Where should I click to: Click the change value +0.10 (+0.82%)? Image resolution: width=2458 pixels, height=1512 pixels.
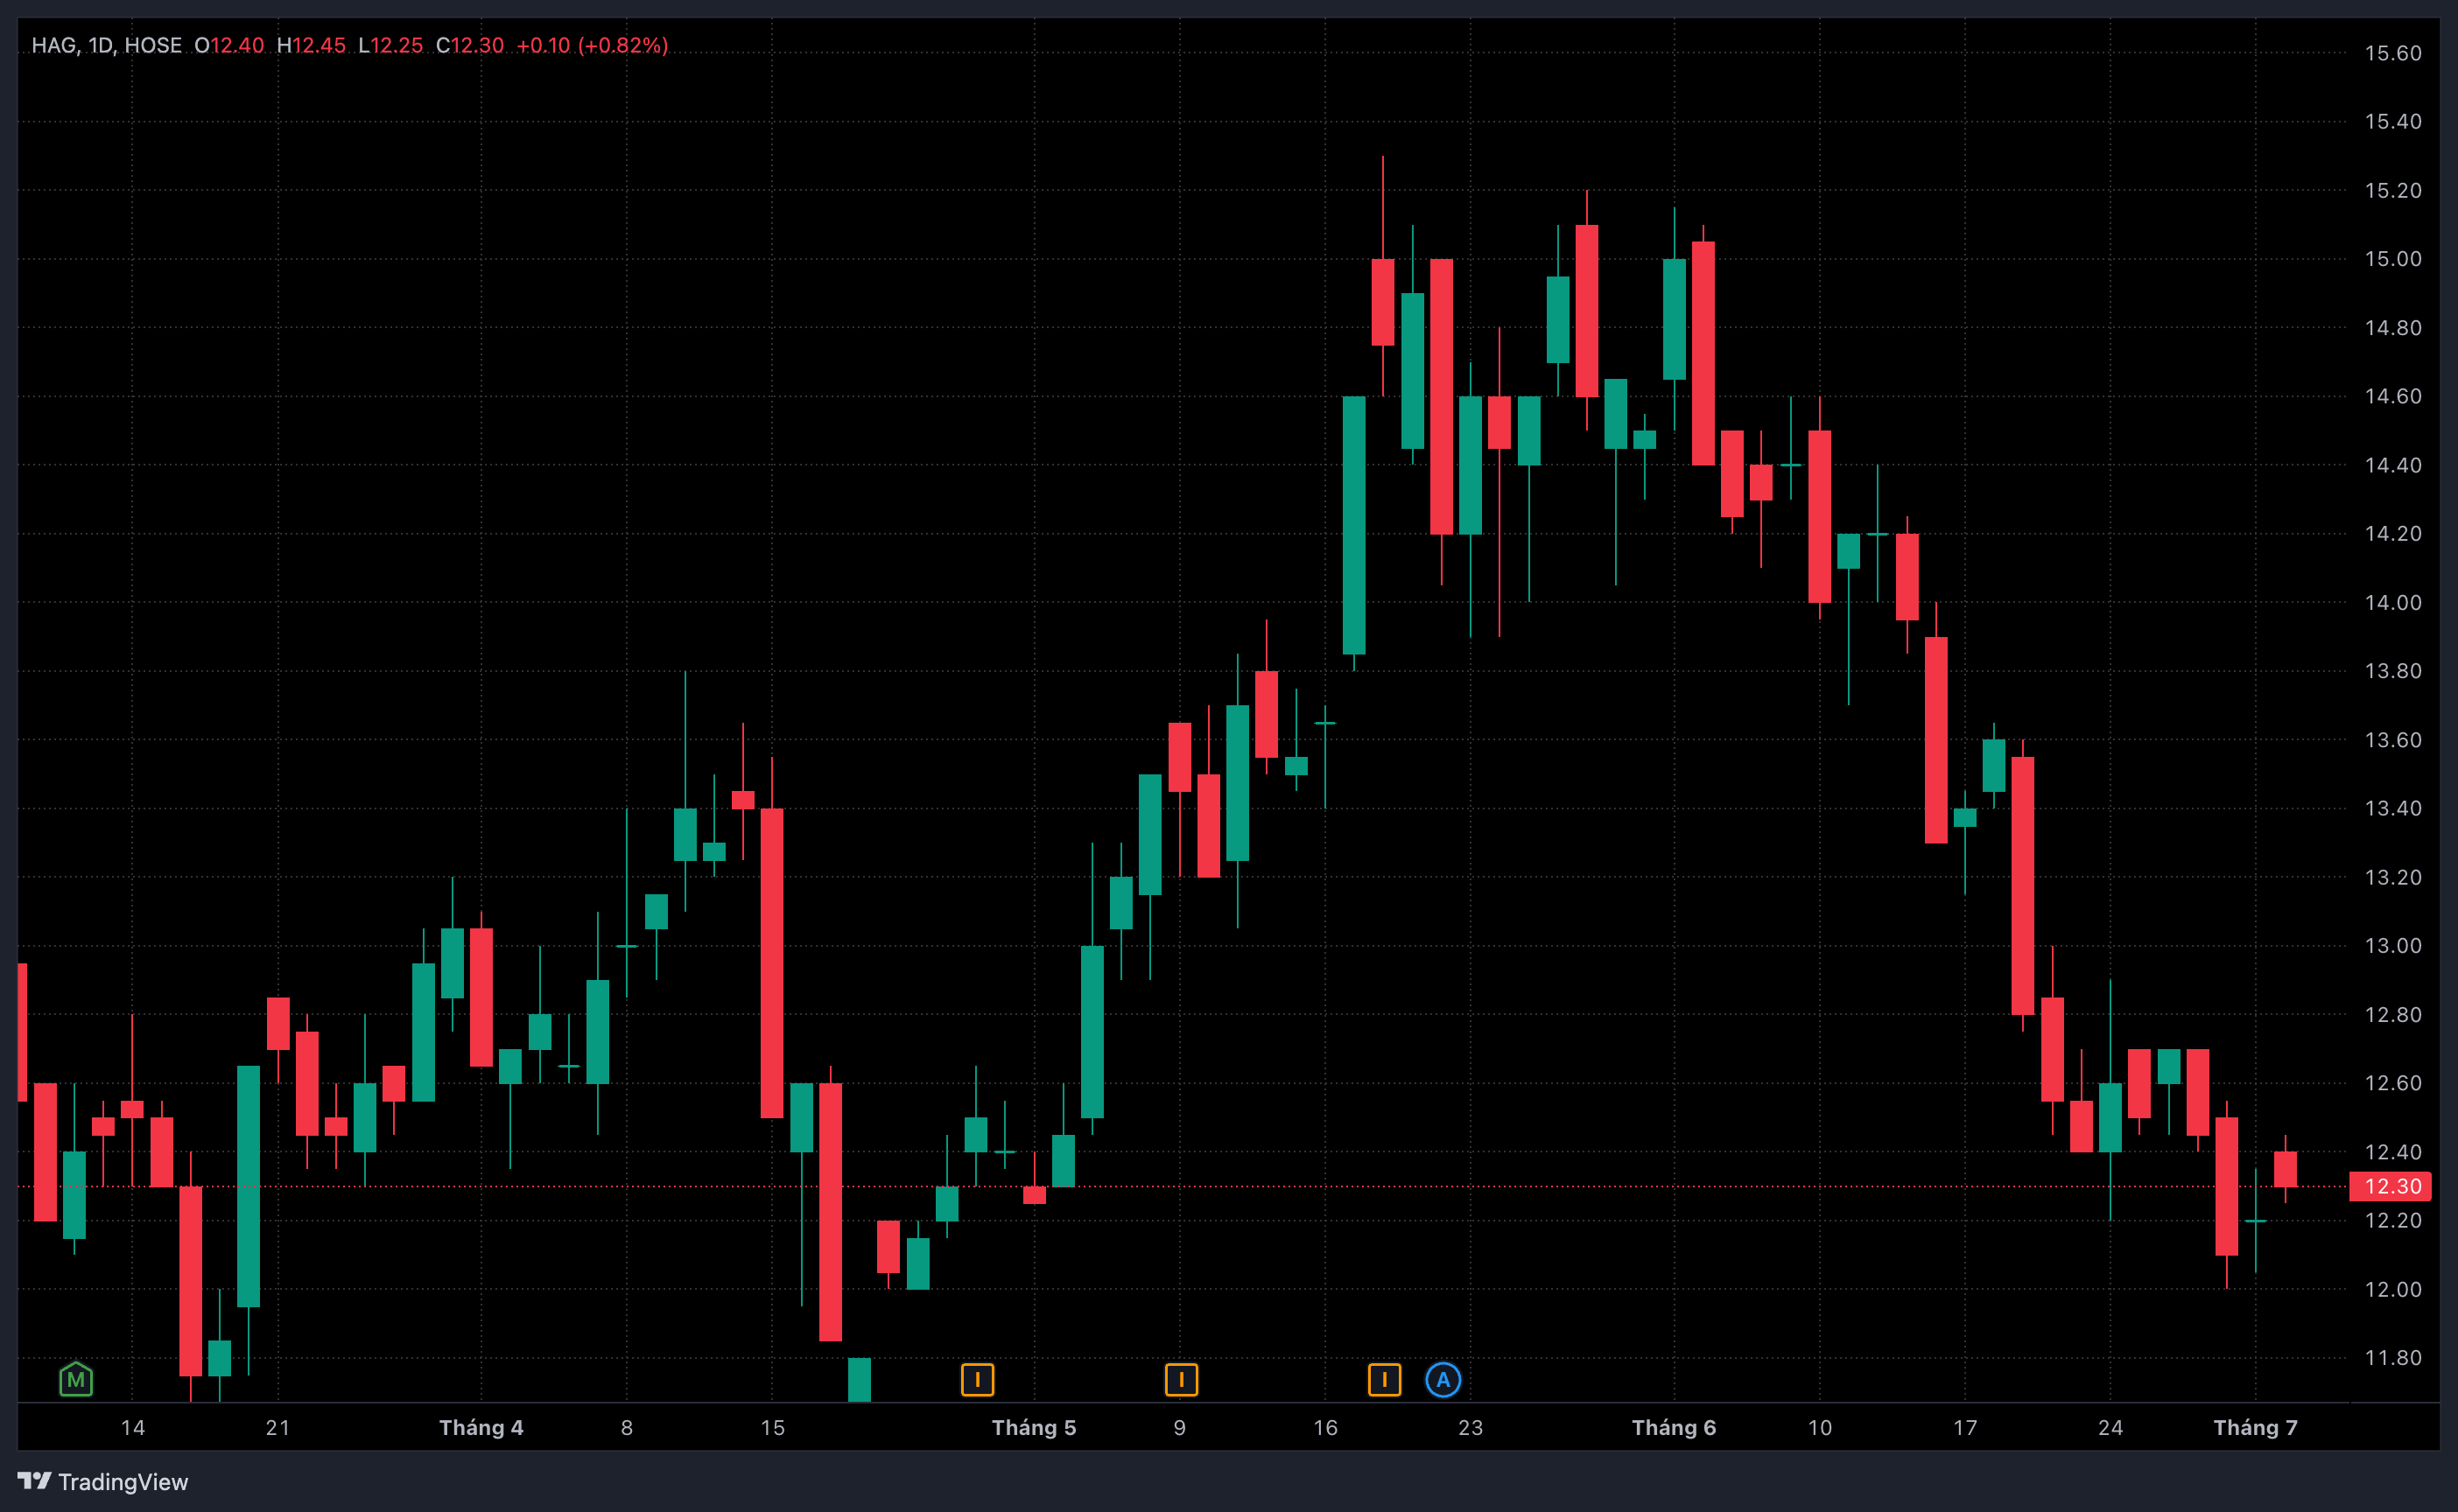pos(593,45)
